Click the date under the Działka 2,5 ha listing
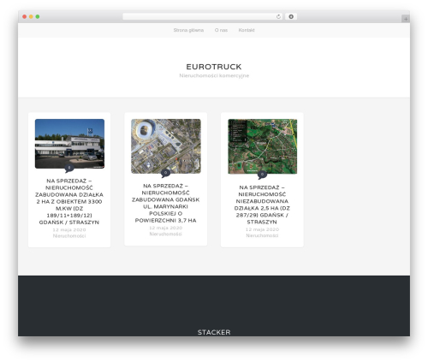This screenshot has width=428, height=362. pos(262,229)
